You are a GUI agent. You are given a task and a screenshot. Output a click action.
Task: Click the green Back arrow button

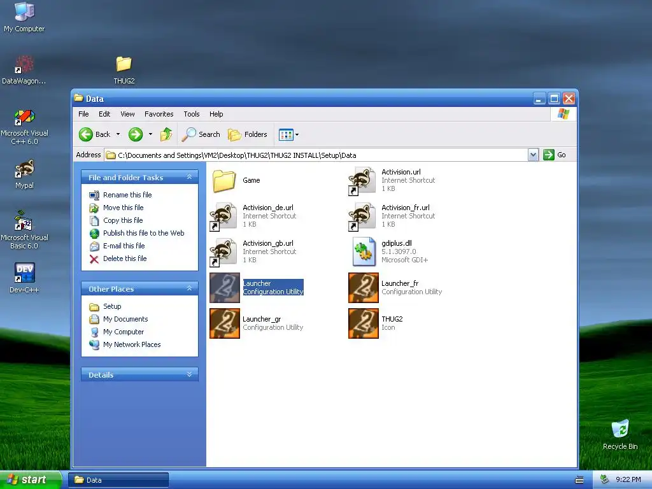(x=86, y=134)
